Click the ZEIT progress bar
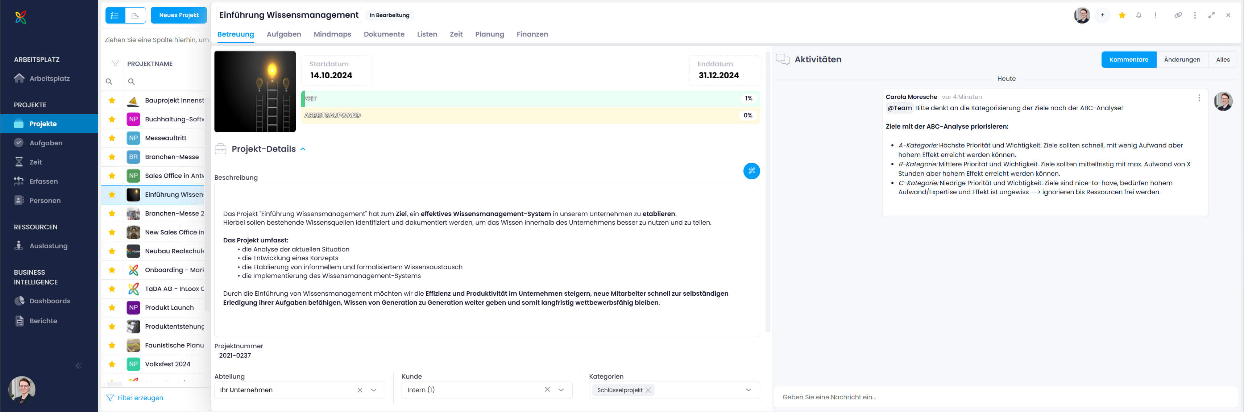Image resolution: width=1244 pixels, height=412 pixels. [530, 99]
